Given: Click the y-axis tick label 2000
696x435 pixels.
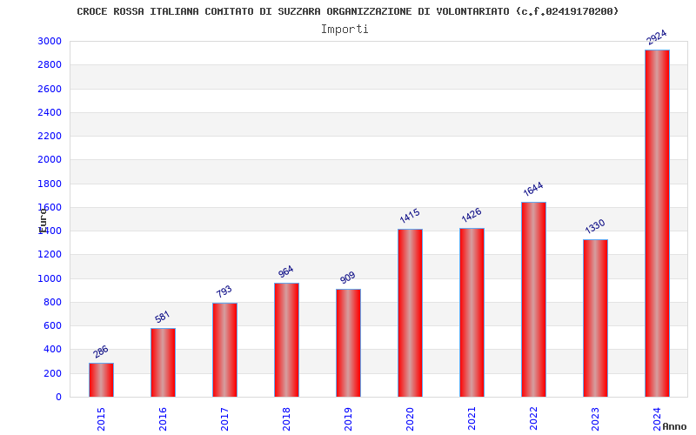Looking at the screenshot, I should pyautogui.click(x=50, y=159).
